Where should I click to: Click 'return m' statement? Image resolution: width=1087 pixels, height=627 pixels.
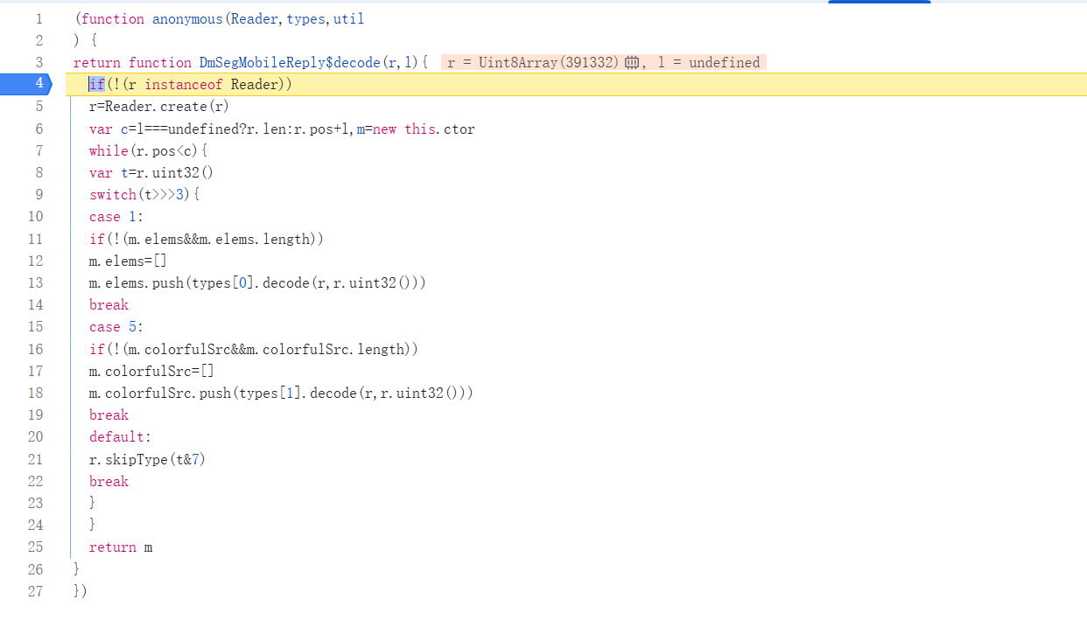[121, 547]
